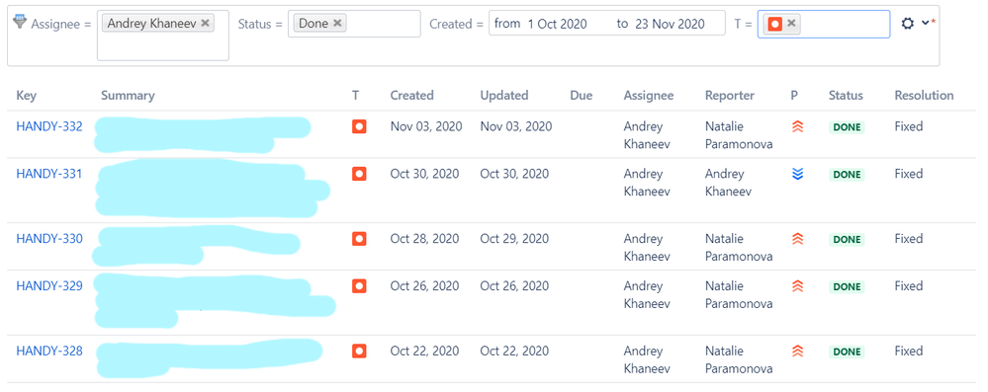Click the bug type icon in HANDY-330 row
Viewport: 988px width, 392px height.
point(359,239)
